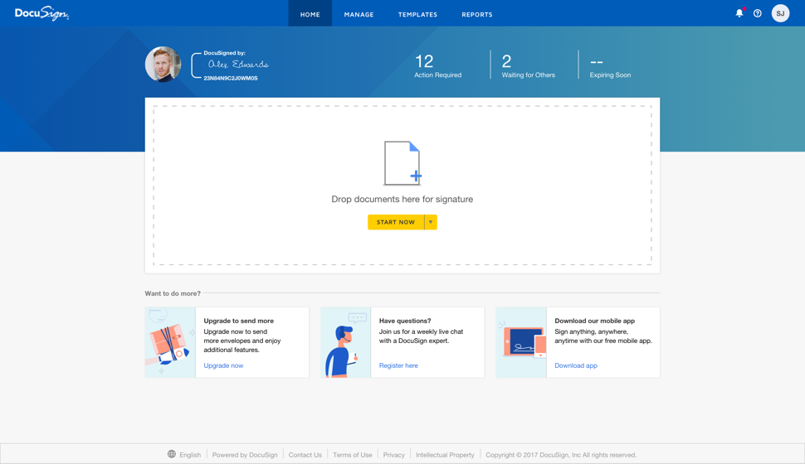Open the help question mark icon
This screenshot has height=464, width=805.
click(x=757, y=13)
